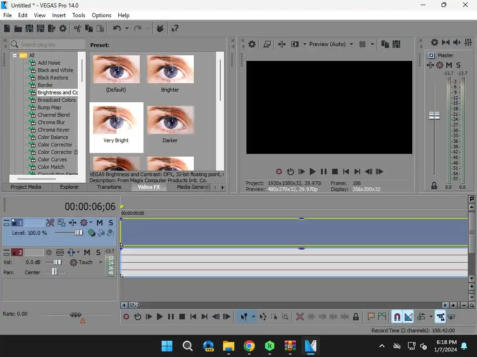
Task: Stop playback in the timeline transport bar
Action: pos(182,317)
